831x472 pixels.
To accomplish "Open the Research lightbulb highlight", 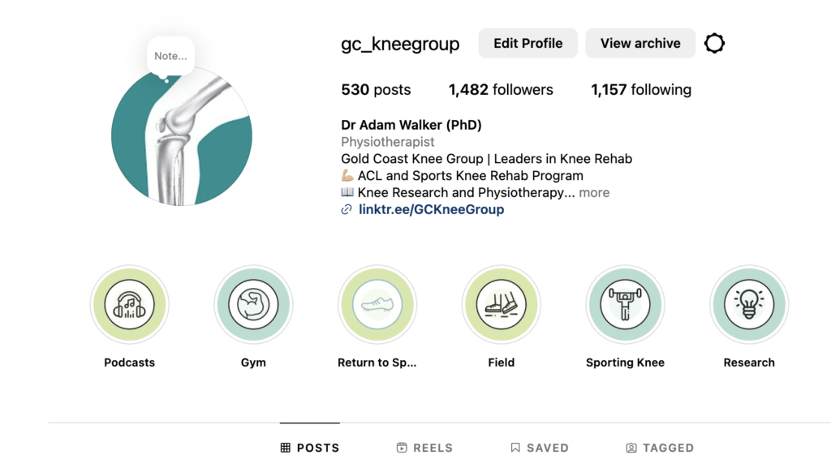I will click(749, 305).
